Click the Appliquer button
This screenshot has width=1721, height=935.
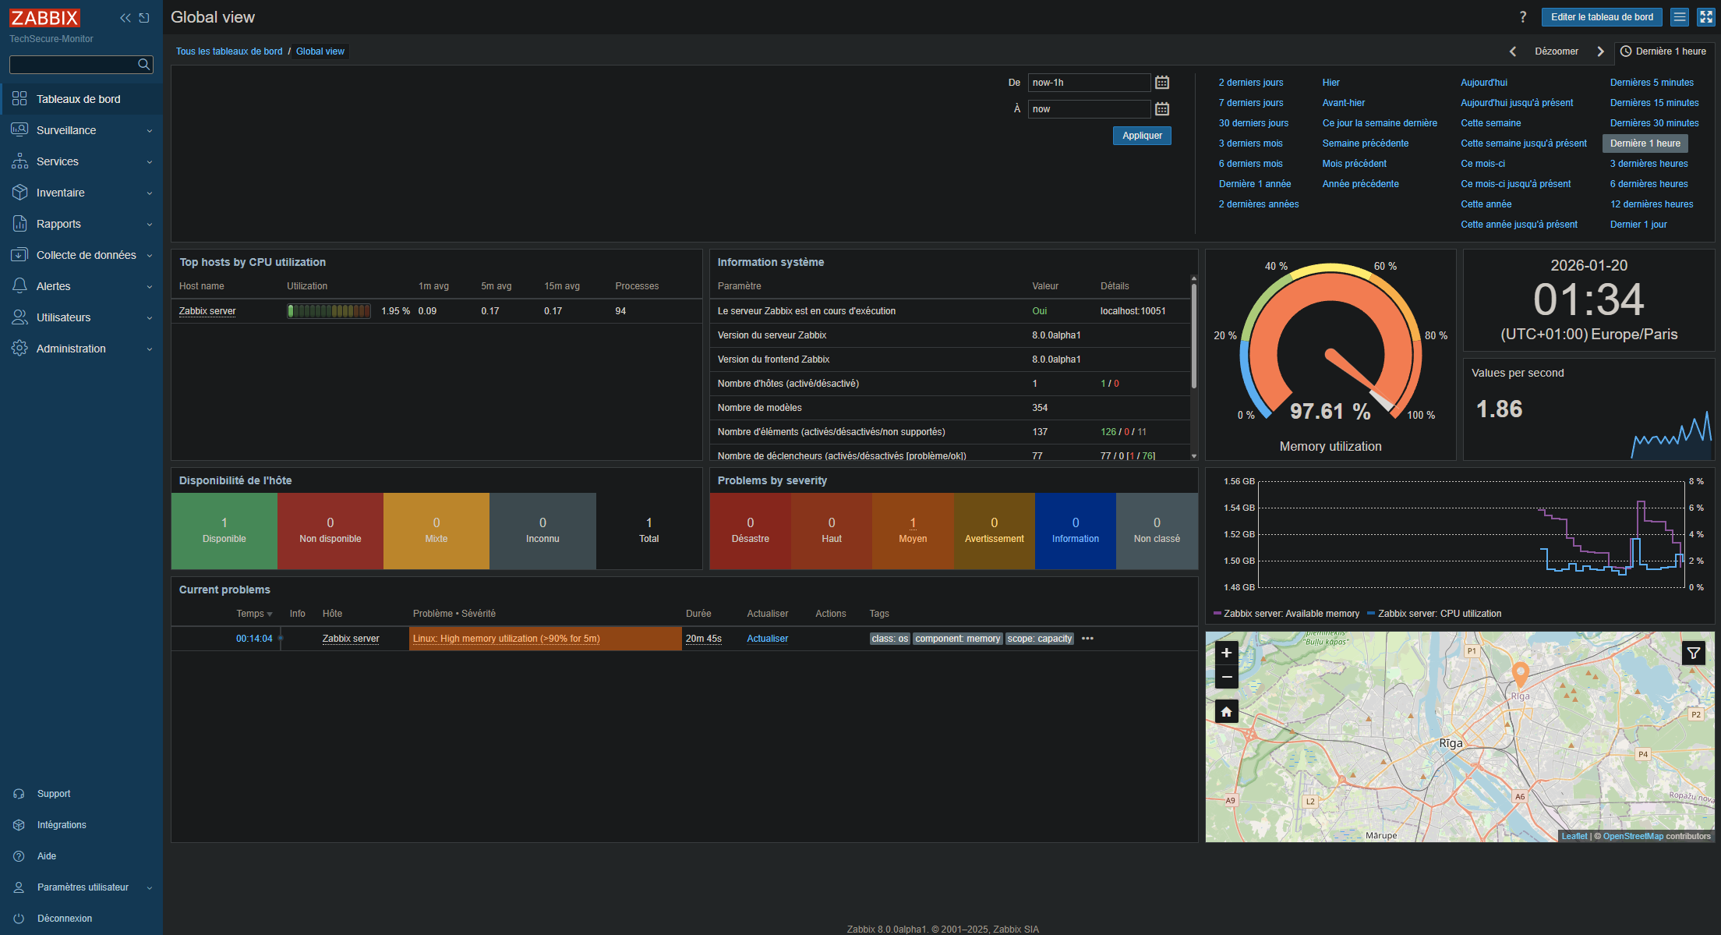tap(1141, 136)
